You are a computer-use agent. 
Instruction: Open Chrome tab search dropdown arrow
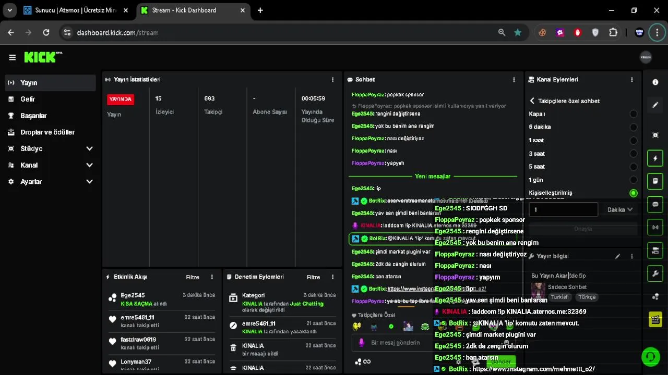[x=9, y=10]
